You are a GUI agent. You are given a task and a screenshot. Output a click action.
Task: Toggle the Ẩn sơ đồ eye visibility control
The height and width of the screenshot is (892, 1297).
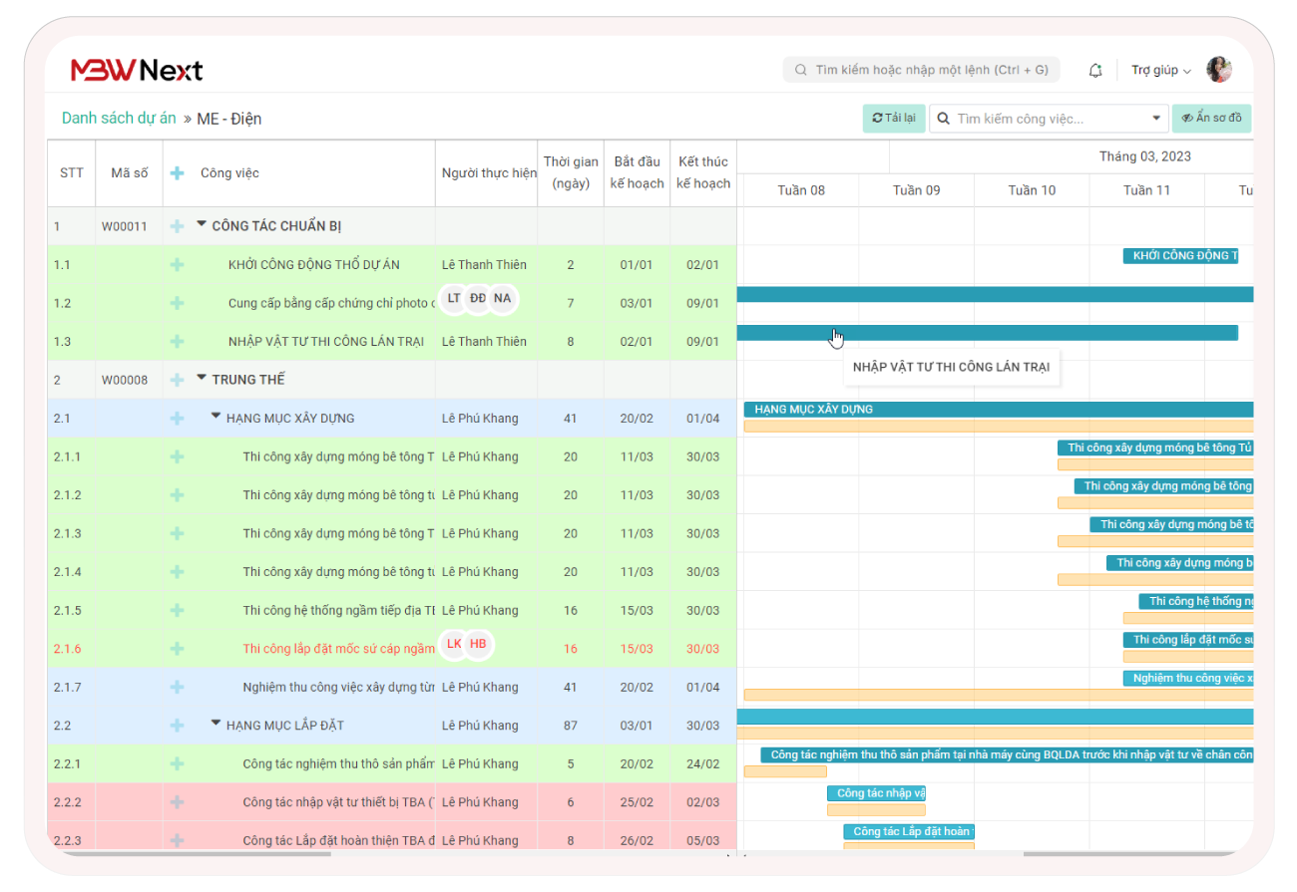coord(1188,118)
